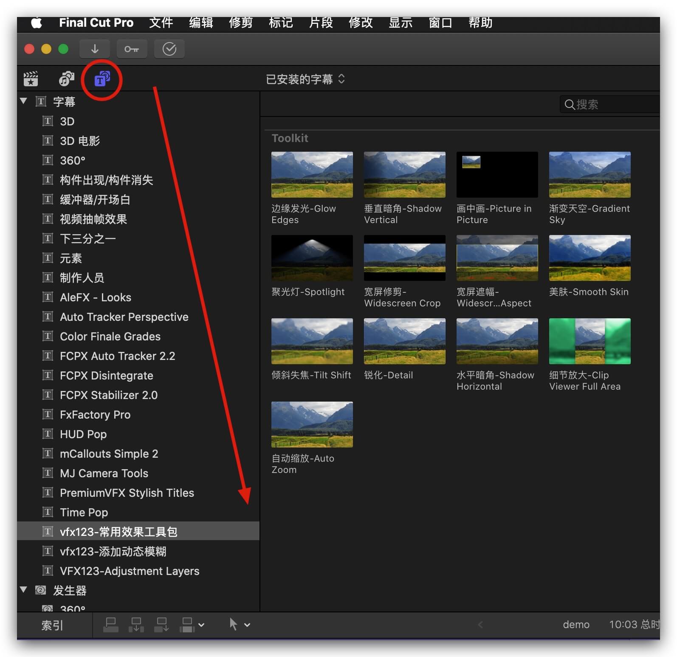Select the 自动缩放-Auto Zoom thumbnail

(312, 425)
